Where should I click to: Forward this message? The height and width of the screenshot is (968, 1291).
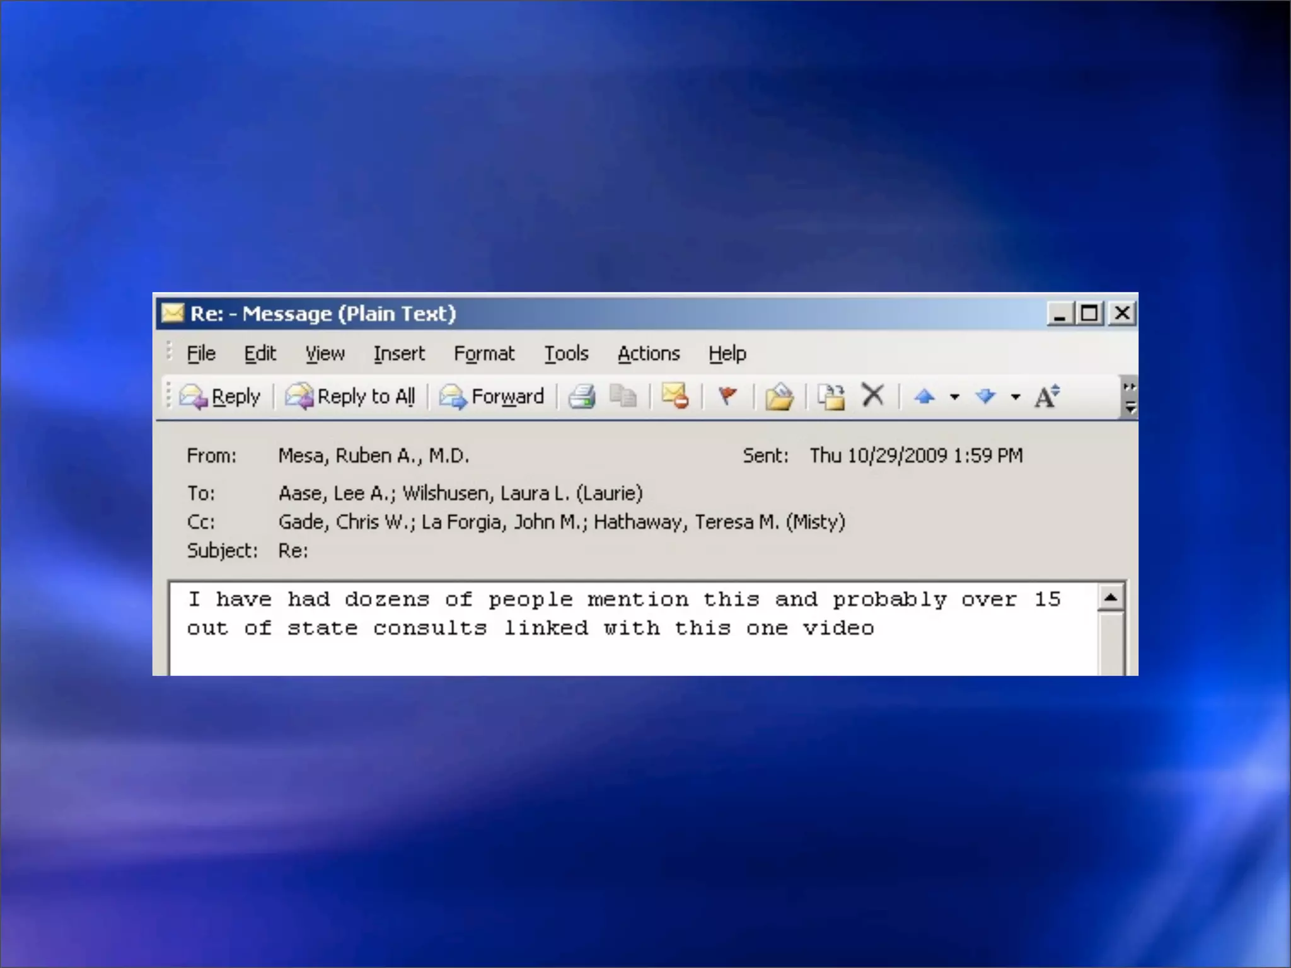coord(492,396)
